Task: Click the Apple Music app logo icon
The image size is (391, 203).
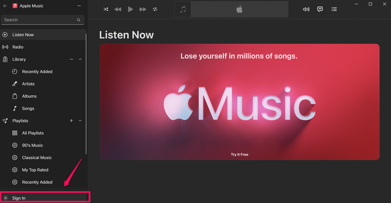Action: tap(15, 6)
